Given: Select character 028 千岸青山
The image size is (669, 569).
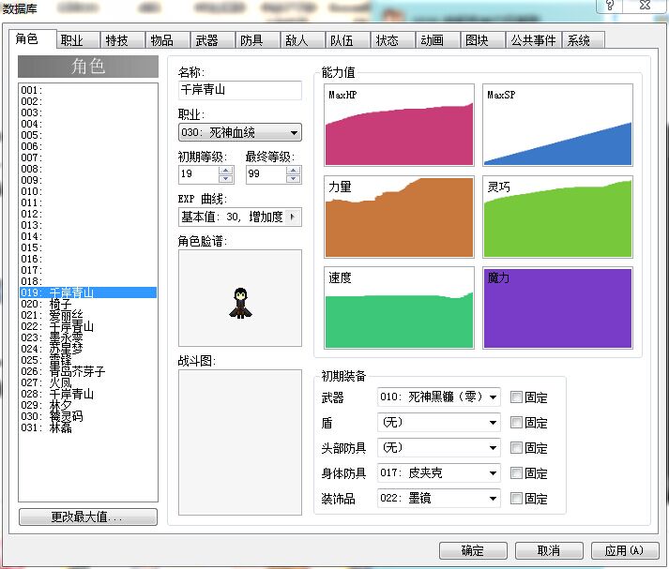Looking at the screenshot, I should tap(88, 394).
